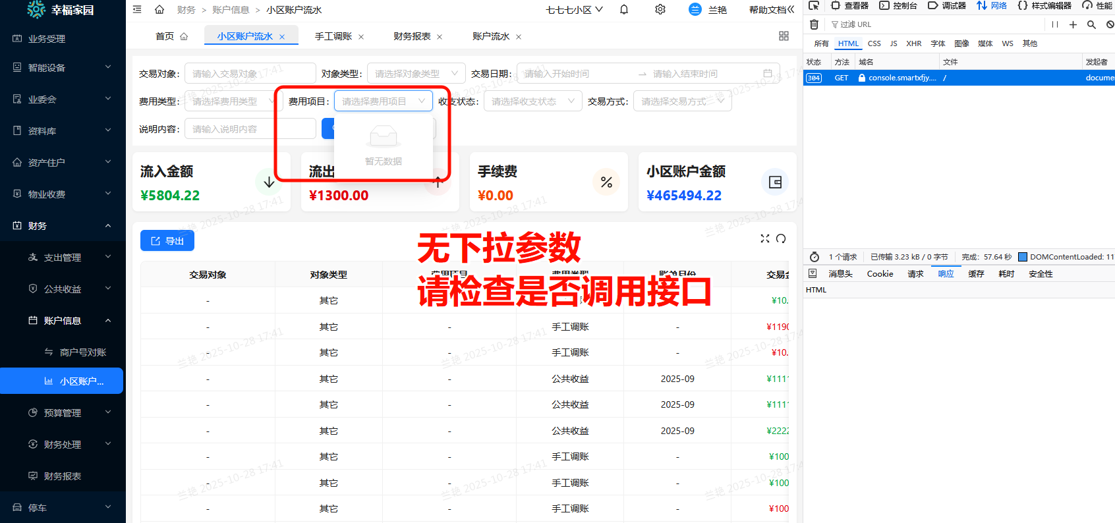
Task: Open settings gear icon in header
Action: click(660, 9)
